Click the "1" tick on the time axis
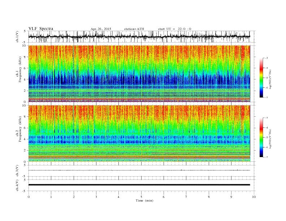286x221 pixels. click(51, 197)
